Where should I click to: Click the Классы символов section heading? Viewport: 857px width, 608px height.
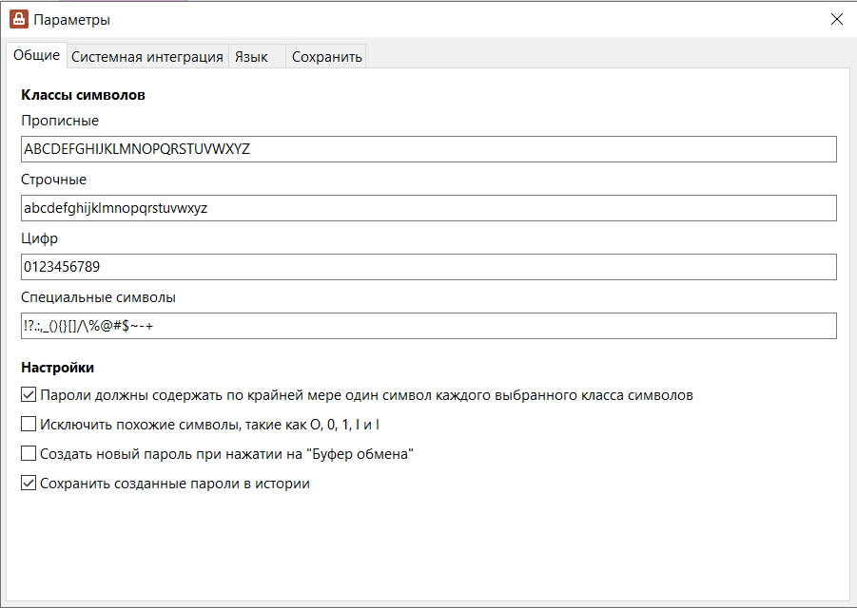click(x=83, y=95)
